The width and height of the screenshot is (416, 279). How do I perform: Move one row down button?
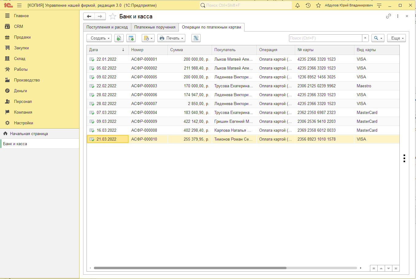[388, 268]
